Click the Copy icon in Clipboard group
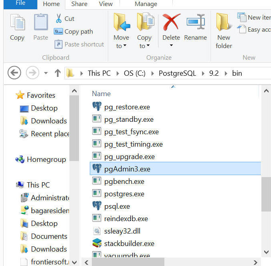Image resolution: width=271 pixels, height=266 pixels. (x=18, y=22)
